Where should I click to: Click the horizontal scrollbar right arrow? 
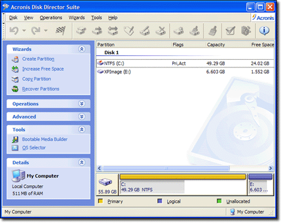click(271, 168)
